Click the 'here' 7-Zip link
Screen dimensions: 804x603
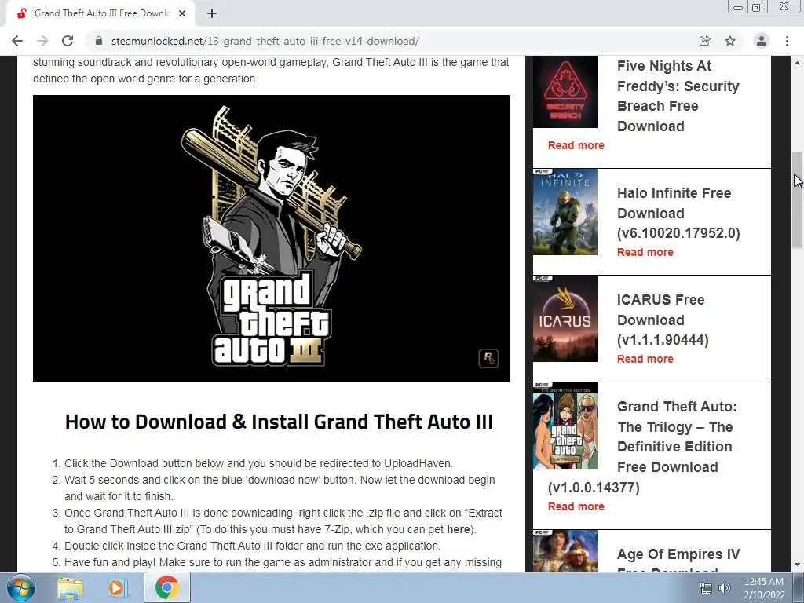pos(458,529)
